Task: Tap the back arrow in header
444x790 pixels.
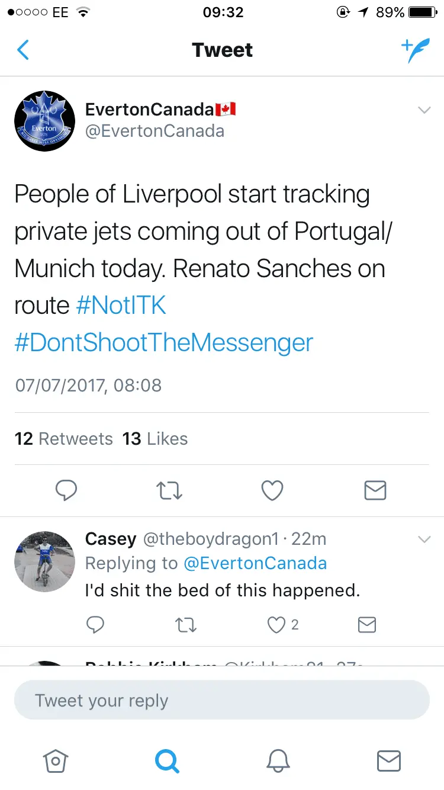Action: coord(23,50)
